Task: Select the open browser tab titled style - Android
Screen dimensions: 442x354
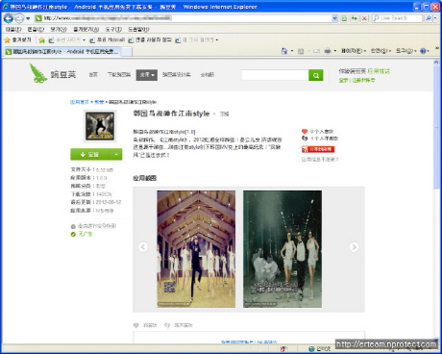Action: pos(63,52)
